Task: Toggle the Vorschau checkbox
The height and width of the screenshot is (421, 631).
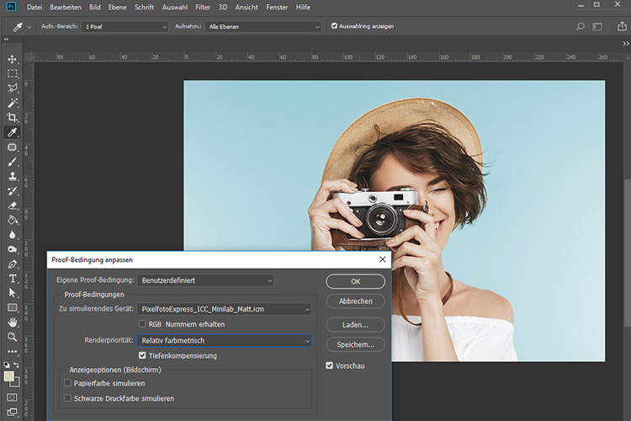Action: 331,365
